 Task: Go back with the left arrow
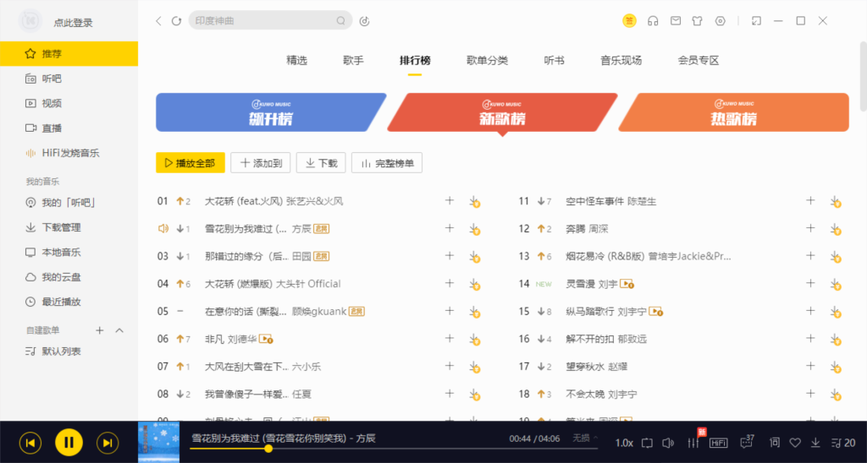158,21
